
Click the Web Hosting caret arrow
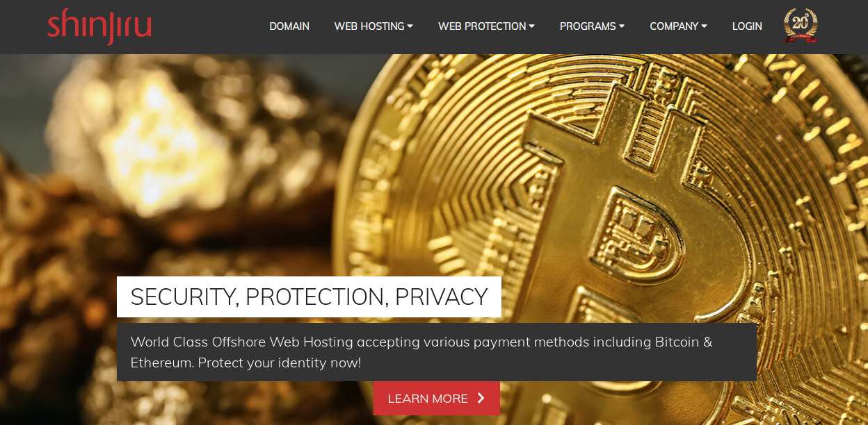pyautogui.click(x=410, y=26)
